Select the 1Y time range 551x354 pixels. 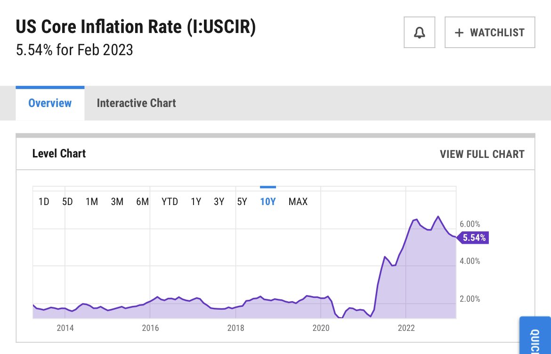point(196,202)
